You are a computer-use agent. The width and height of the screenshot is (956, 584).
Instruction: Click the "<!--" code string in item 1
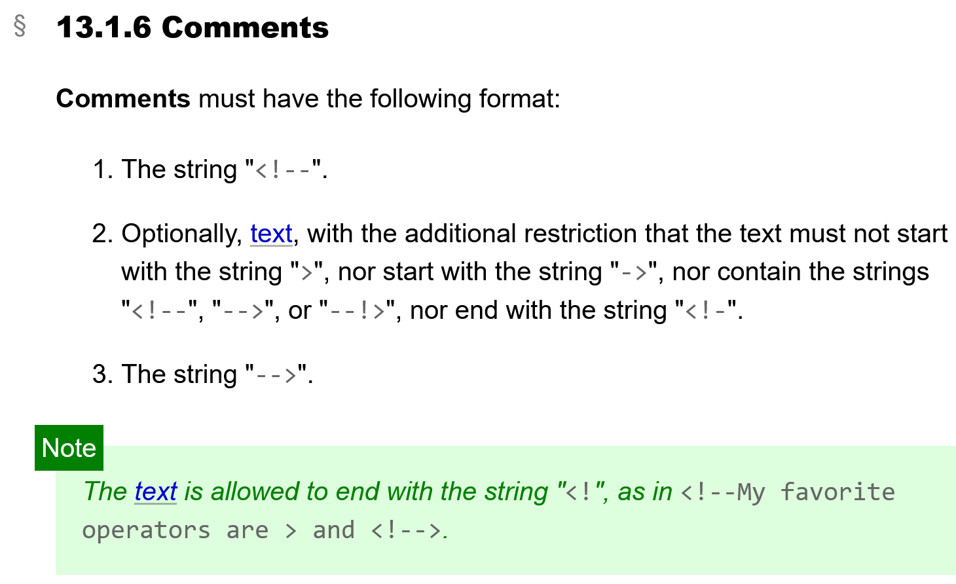click(283, 170)
